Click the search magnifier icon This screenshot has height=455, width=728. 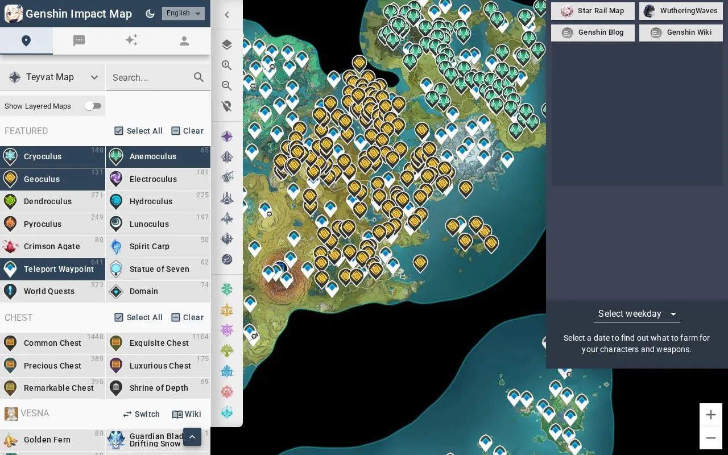(198, 77)
